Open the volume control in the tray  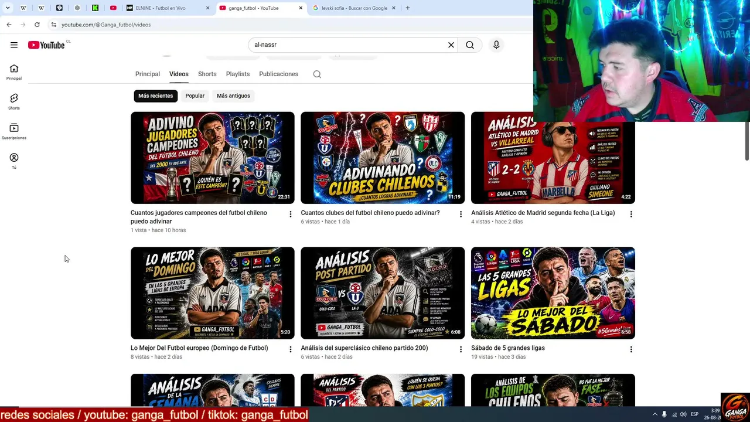pyautogui.click(x=683, y=414)
